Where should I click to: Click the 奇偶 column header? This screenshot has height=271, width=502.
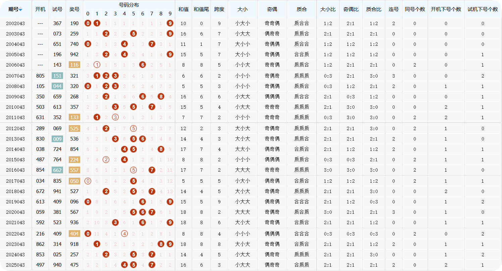point(272,9)
